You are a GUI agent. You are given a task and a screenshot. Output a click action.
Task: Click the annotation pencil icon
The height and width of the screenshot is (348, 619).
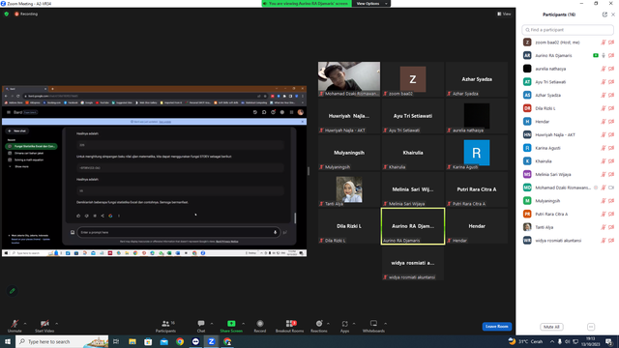tap(13, 291)
